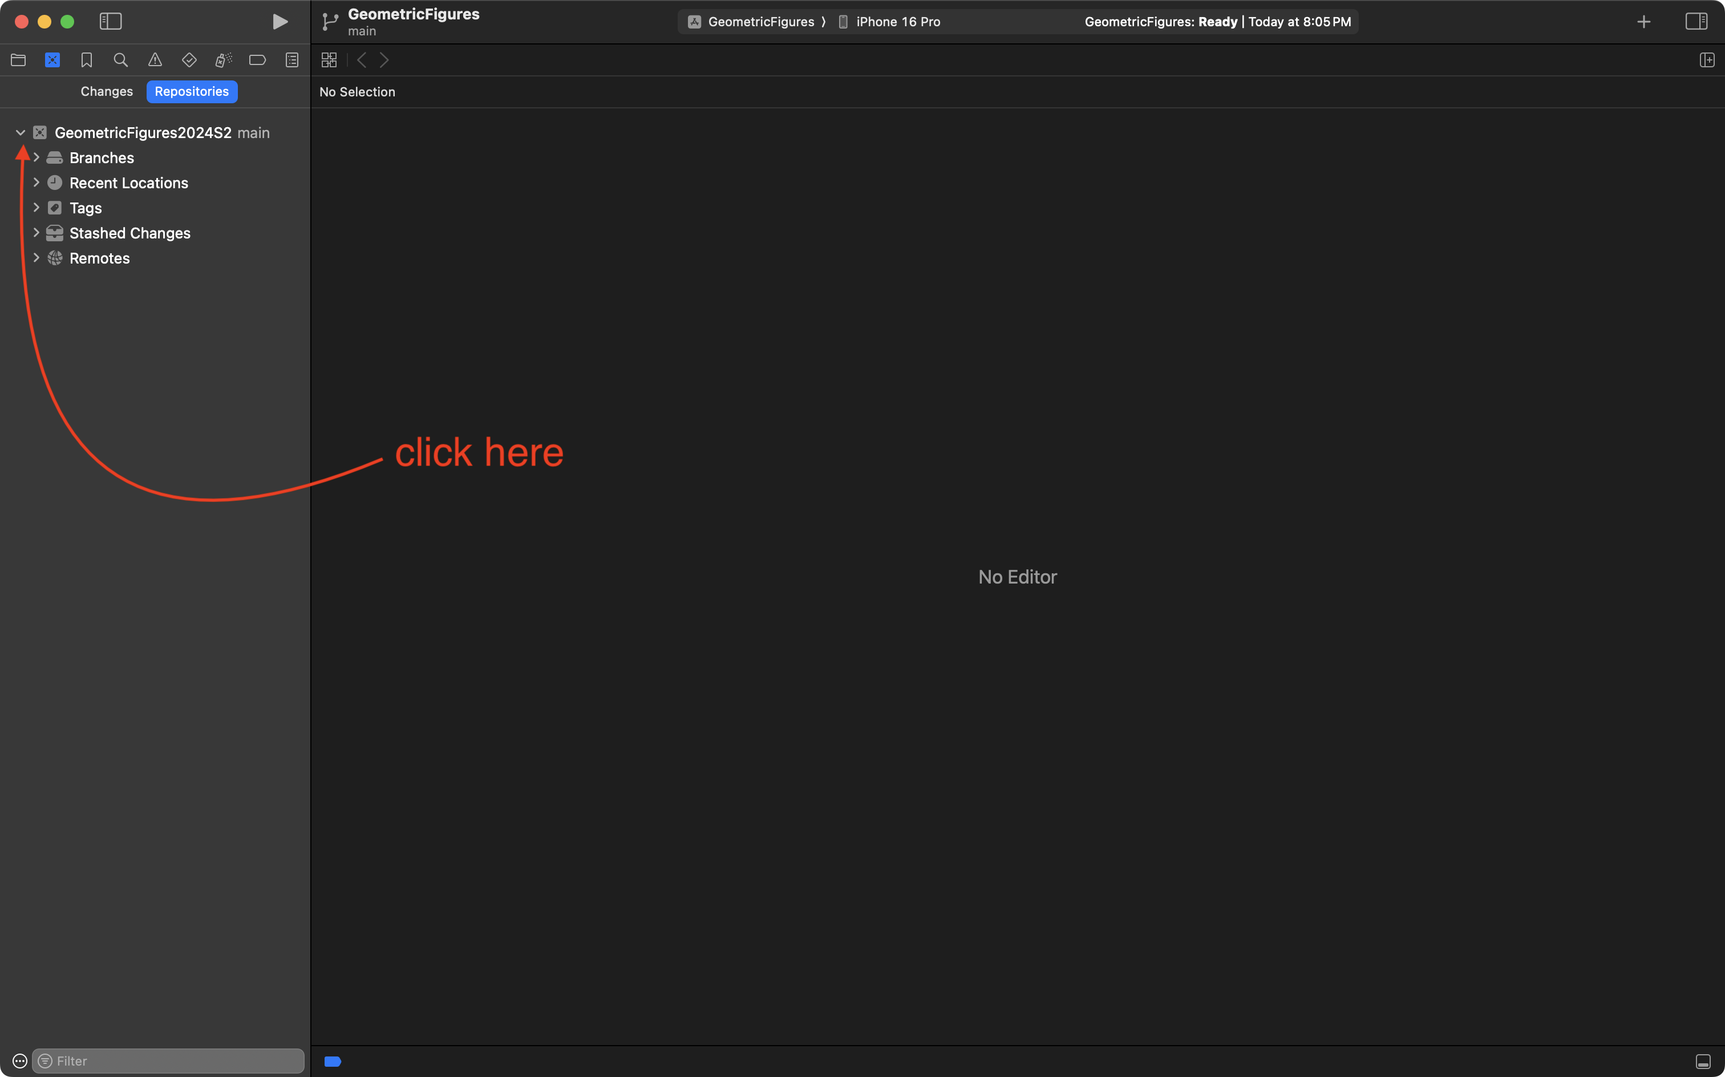Open the Report navigator icon

click(x=292, y=60)
